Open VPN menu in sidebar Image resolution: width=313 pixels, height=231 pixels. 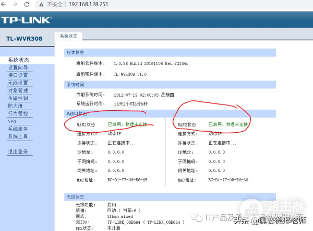point(12,121)
